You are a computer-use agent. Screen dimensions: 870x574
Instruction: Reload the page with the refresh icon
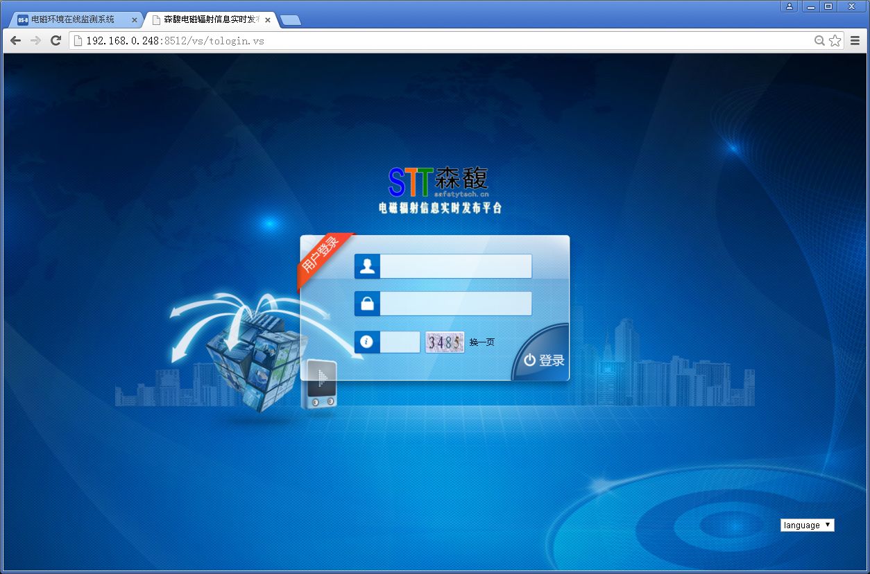tap(56, 41)
